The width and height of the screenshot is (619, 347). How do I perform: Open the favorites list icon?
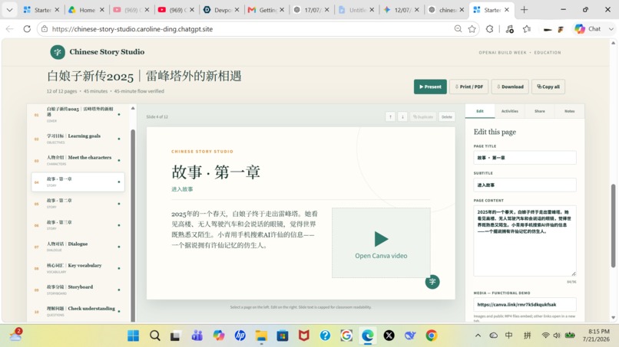(527, 29)
